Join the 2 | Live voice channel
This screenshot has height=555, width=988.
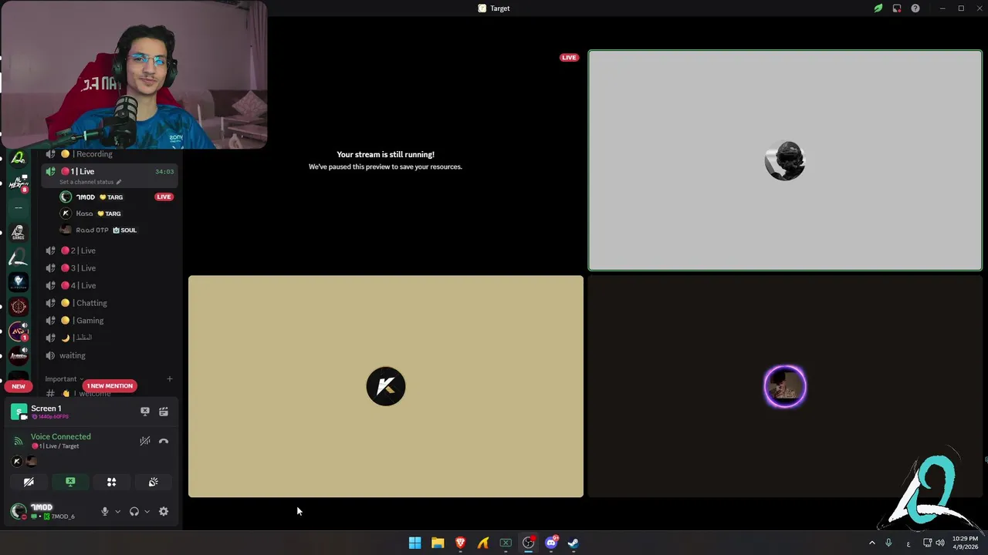pos(111,251)
